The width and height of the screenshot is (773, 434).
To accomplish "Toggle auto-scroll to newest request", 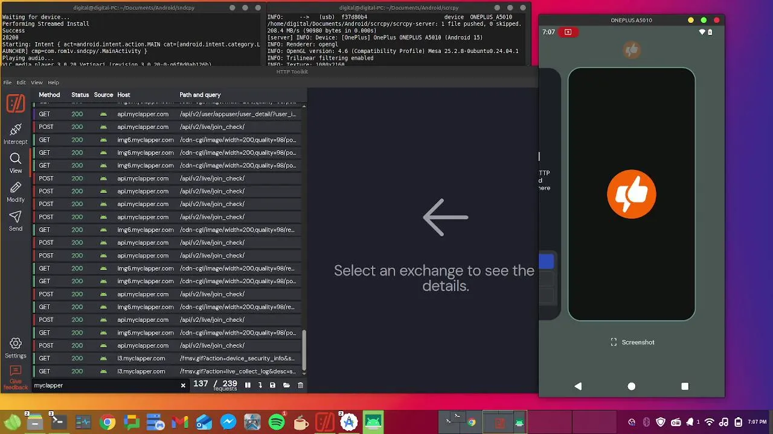I will tap(260, 385).
